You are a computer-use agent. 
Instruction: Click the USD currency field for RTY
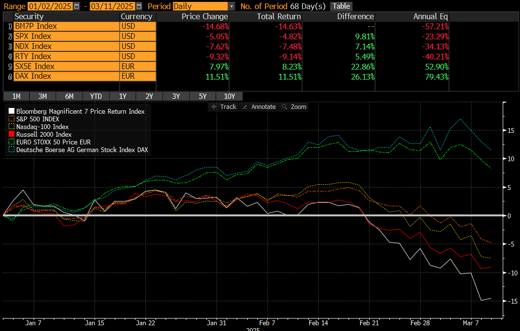coord(138,56)
